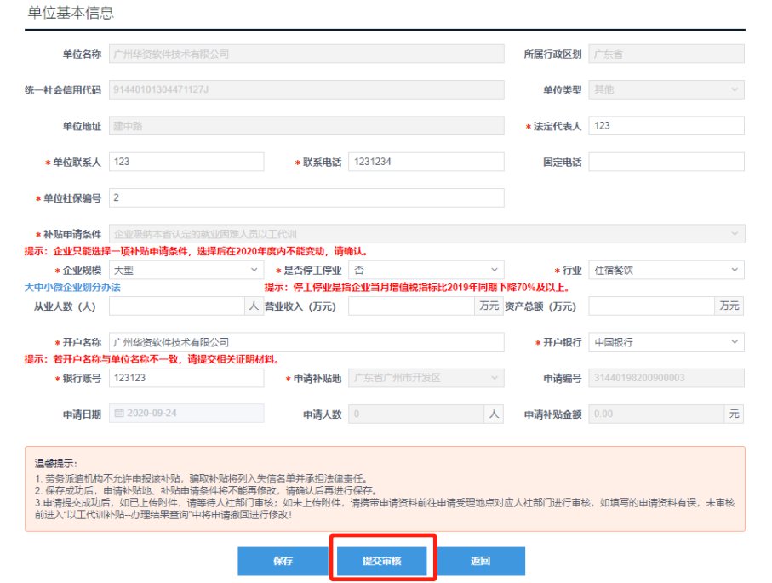Click the calendar icon in 申请日期 field
Screen dimensions: 772x583
pos(119,414)
